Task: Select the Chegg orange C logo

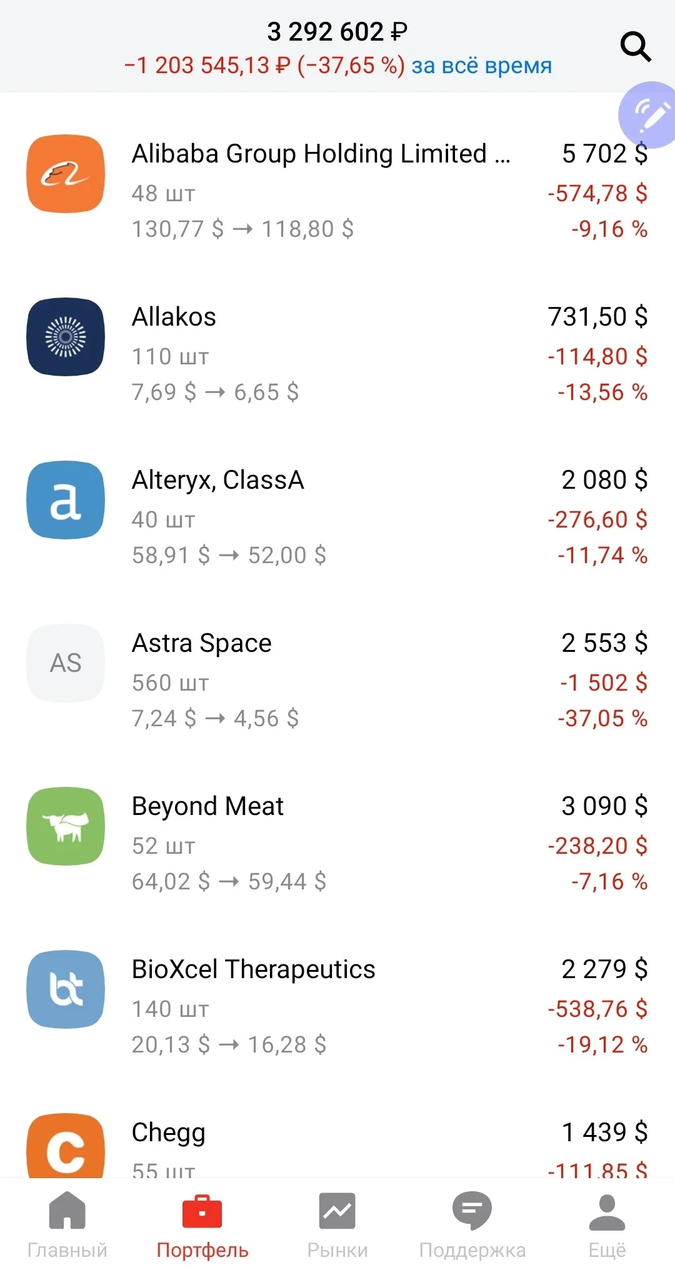Action: pyautogui.click(x=66, y=1146)
